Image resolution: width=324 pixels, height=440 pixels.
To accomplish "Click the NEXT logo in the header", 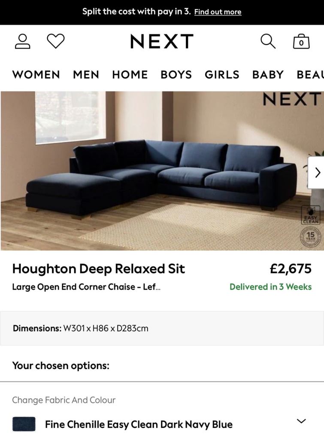I will pos(162,42).
